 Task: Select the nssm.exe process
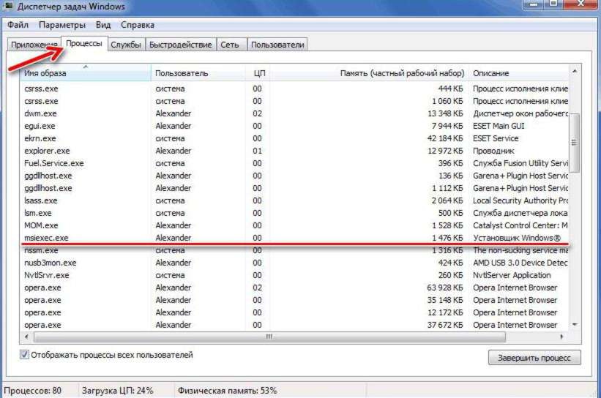[295, 250]
